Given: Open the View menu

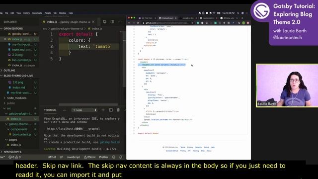Looking at the screenshot, I should (19, 13).
